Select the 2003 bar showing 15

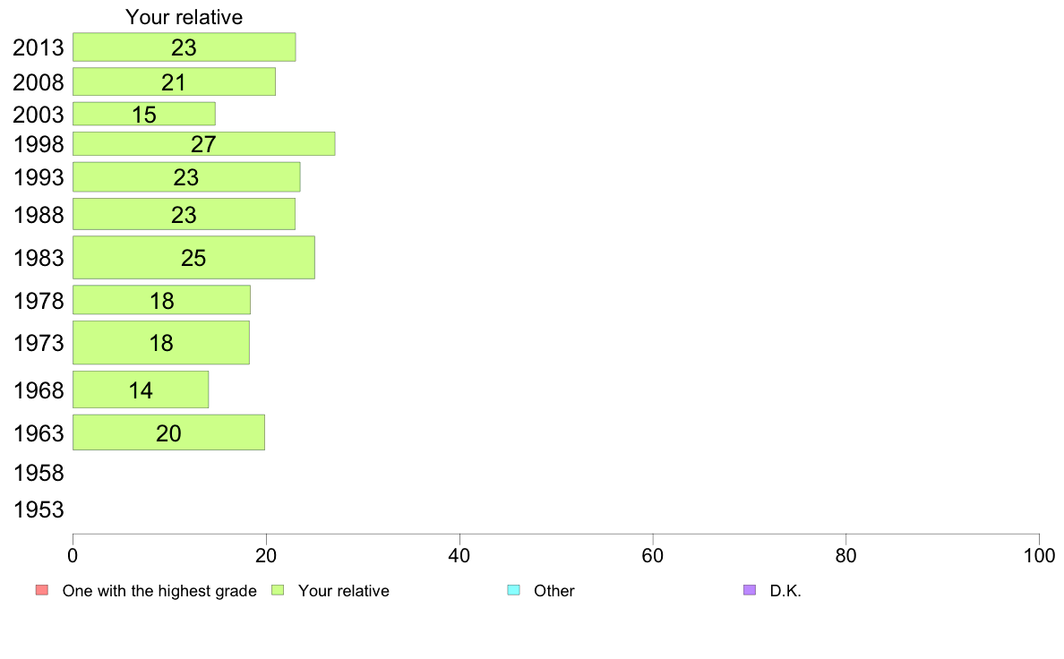(x=144, y=114)
